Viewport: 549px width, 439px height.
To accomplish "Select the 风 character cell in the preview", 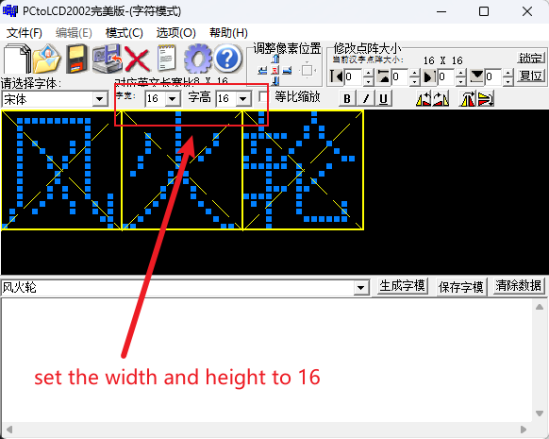I will pos(61,170).
